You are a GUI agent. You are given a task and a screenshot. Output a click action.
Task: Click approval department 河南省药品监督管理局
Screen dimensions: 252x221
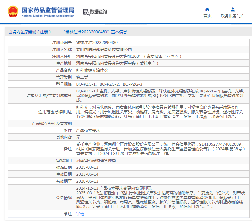coord(96,160)
